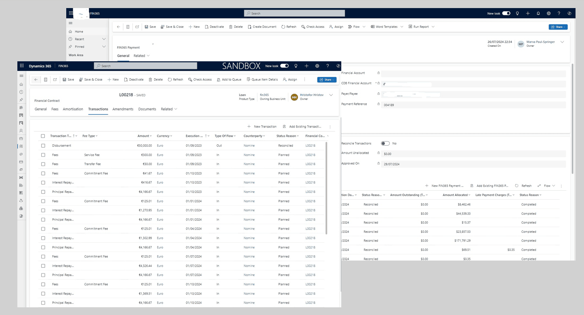Go back using the arrow in the Financial Contract toolbar
Screen dimensions: 584x315
pyautogui.click(x=36, y=79)
